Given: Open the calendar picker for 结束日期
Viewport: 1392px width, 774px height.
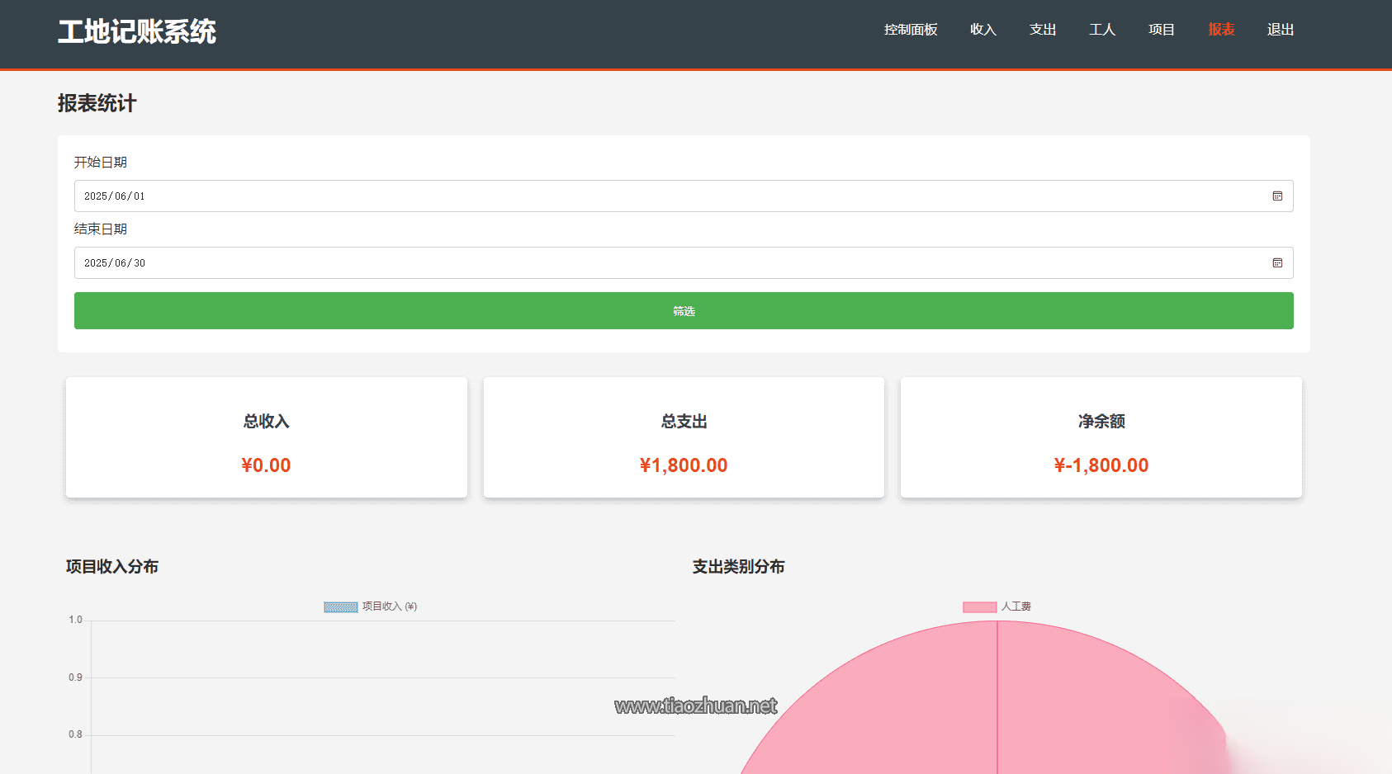Looking at the screenshot, I should [1277, 263].
